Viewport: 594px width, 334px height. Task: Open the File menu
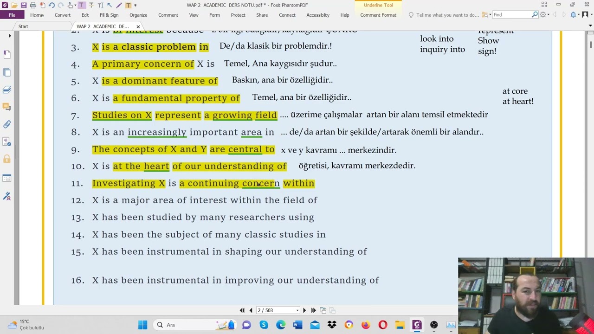pos(12,15)
